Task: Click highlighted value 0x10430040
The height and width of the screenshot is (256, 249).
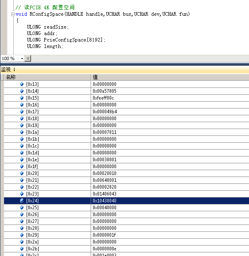Action: [105, 201]
